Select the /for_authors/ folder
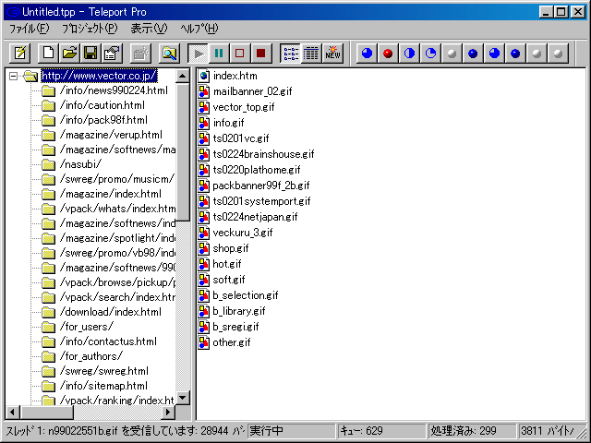 point(90,356)
